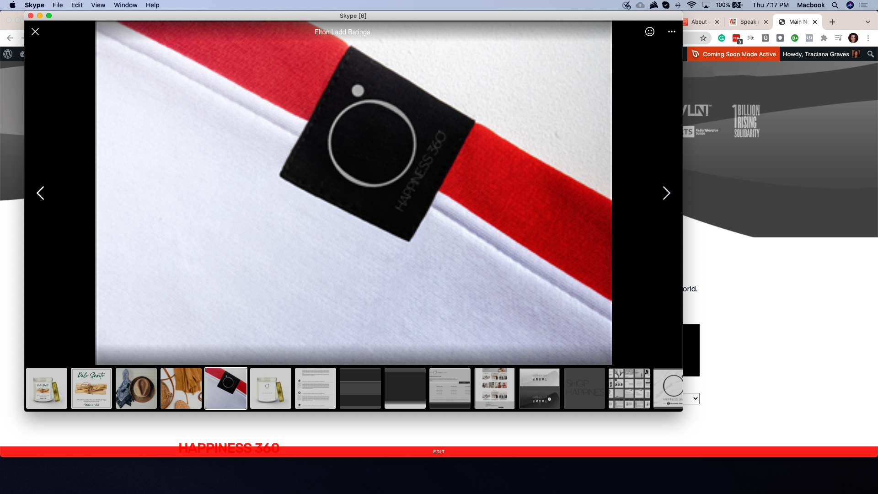Open the green B+ extension in Chrome
Screen dimensions: 878x494
[x=795, y=38]
